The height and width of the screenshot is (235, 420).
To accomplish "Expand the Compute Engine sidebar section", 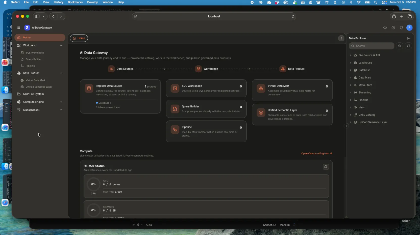I will [61, 102].
